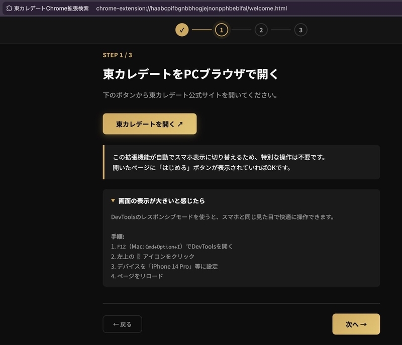Click text 下のボタンから東カレデート公式サイトを開いてください。
Image resolution: width=402 pixels, height=345 pixels.
(190, 95)
